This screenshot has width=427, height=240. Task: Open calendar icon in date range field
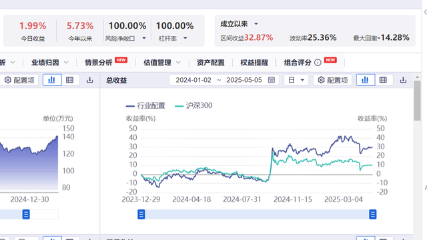(272, 80)
